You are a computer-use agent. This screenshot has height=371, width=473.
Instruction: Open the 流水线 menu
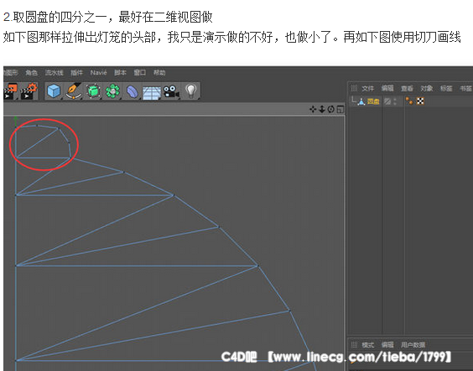click(55, 73)
